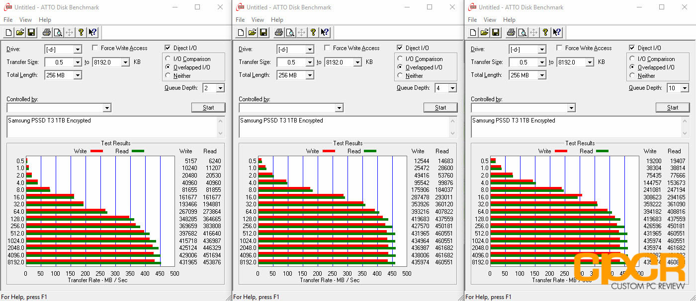This screenshot has height=301, width=696.
Task: Open Drive dropdown in Queue Depth 10 window
Action: pyautogui.click(x=542, y=50)
